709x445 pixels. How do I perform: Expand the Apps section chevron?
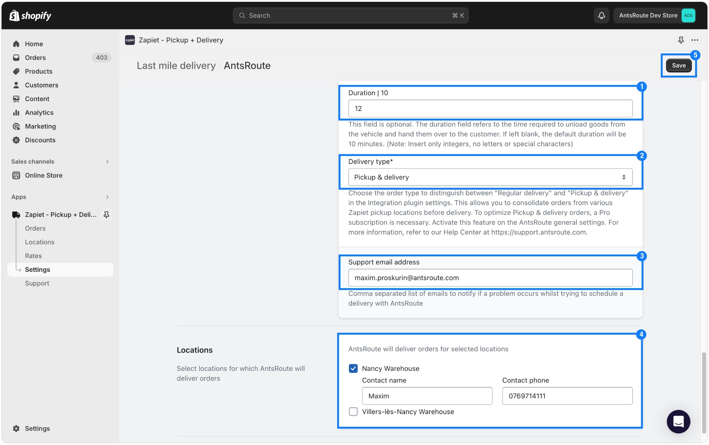107,197
